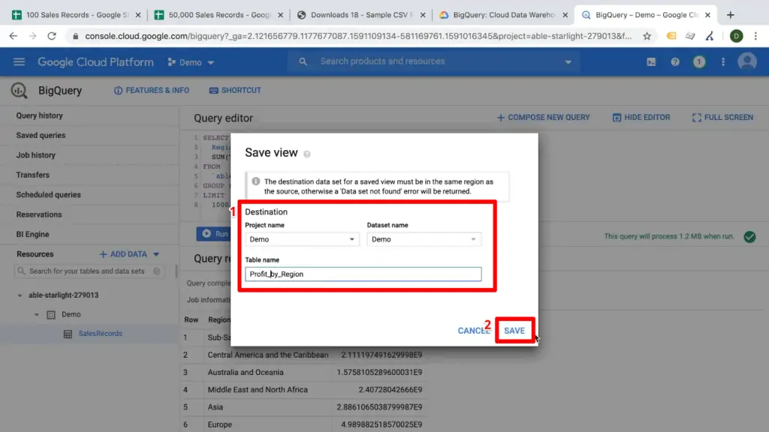This screenshot has width=769, height=432.
Task: Click the green query validation checkmark
Action: [749, 236]
